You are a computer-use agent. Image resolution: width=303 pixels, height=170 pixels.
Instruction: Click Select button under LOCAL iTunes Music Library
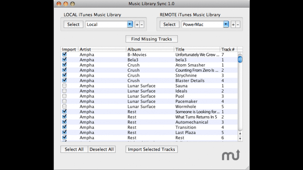point(73,24)
